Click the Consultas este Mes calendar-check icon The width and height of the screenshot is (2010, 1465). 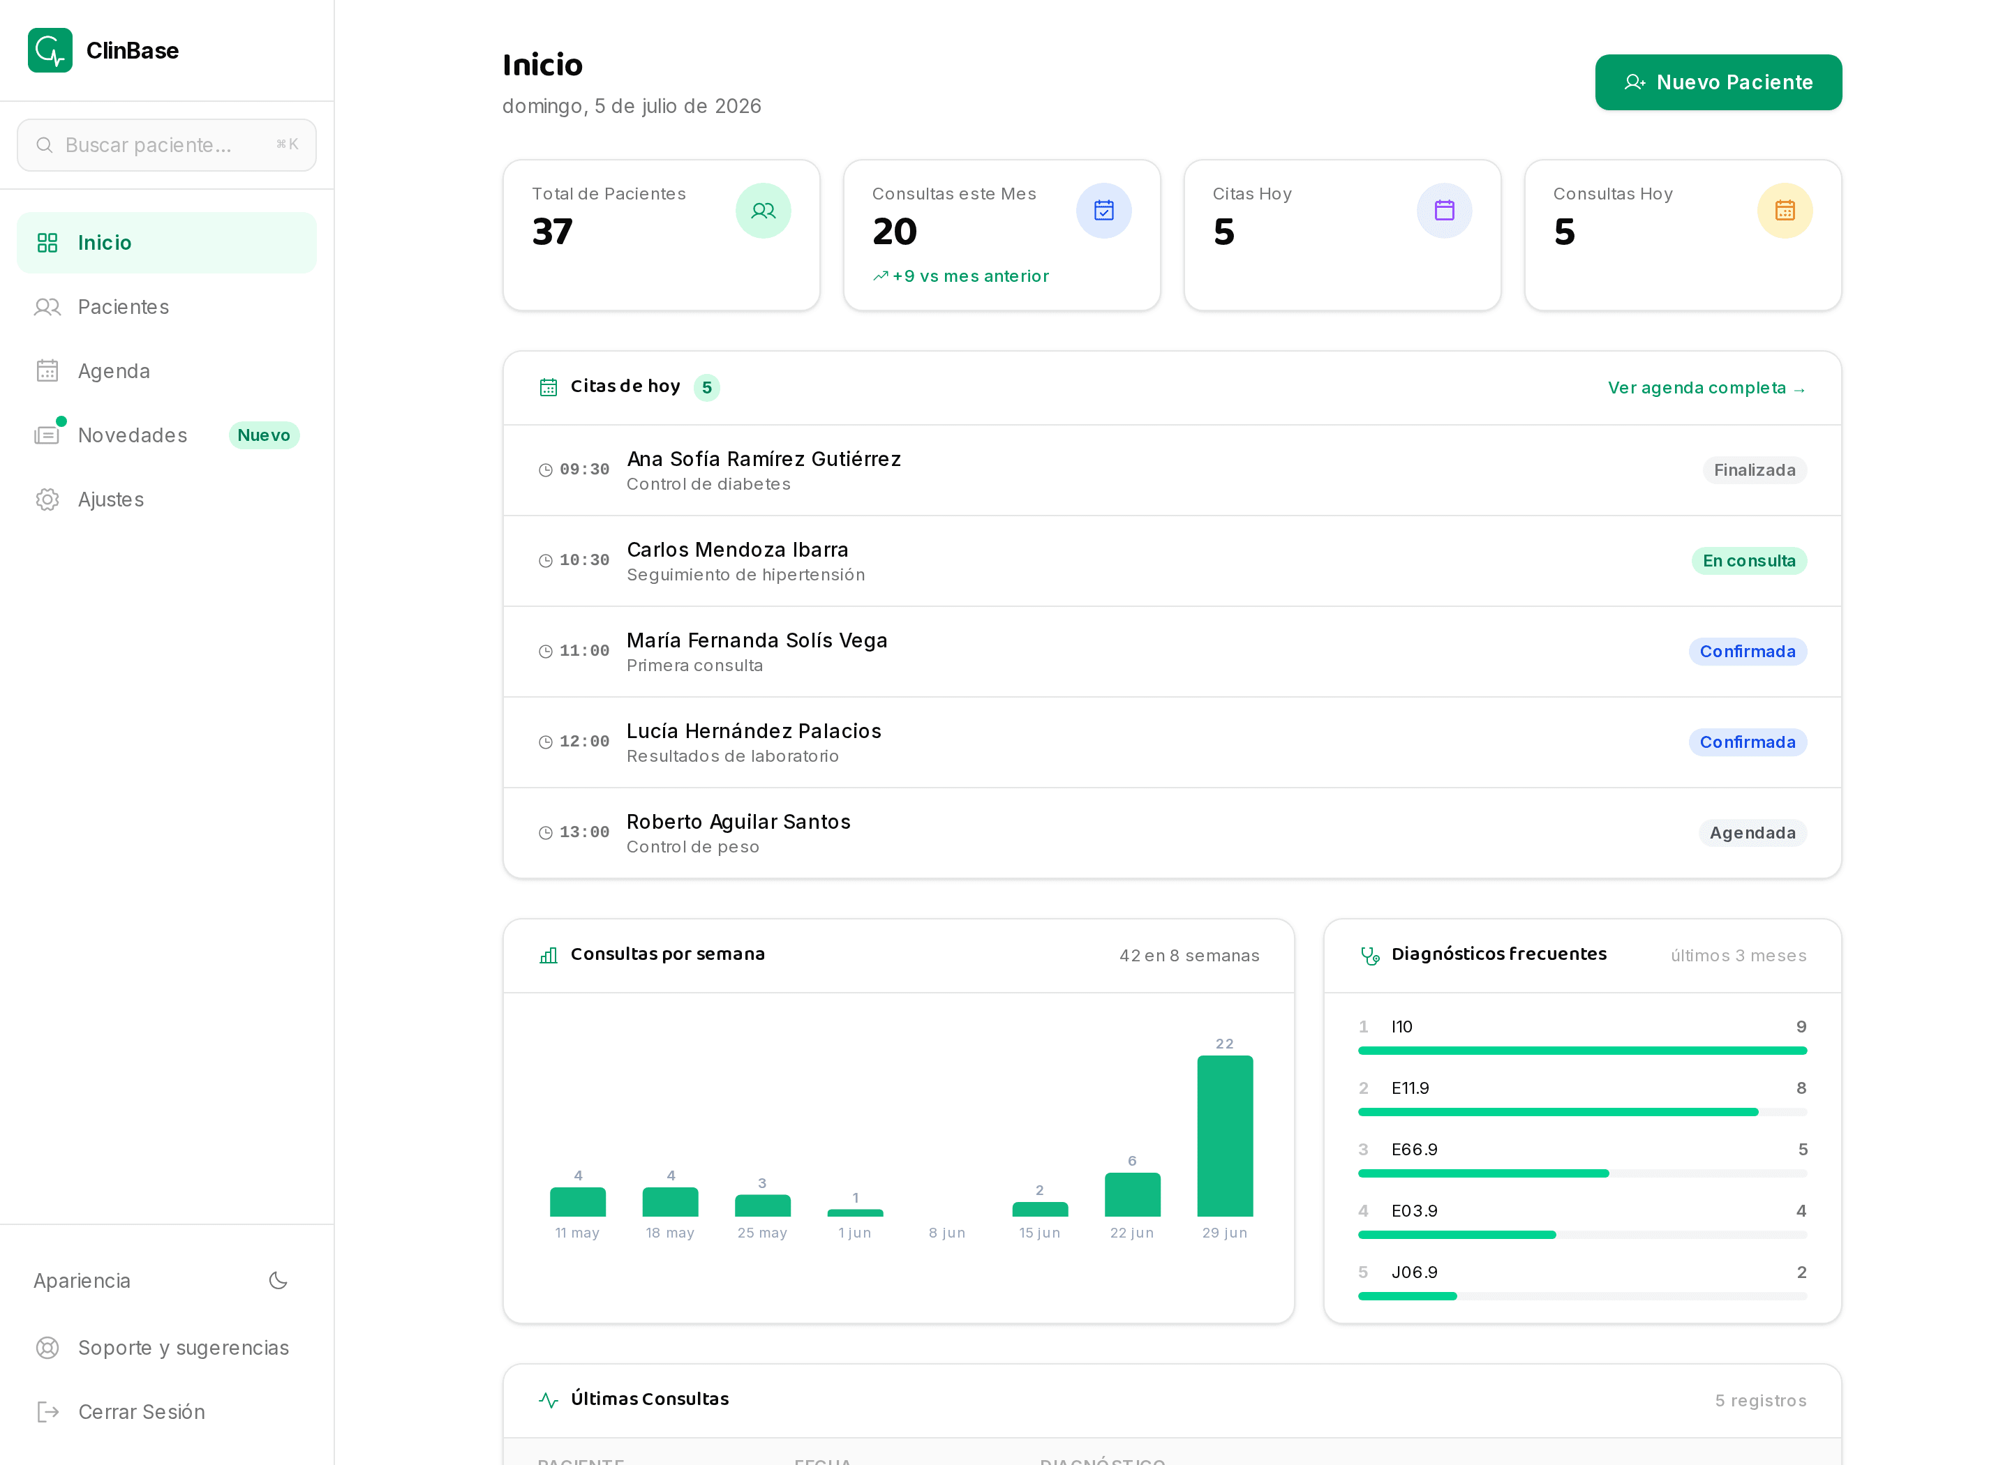tap(1103, 210)
